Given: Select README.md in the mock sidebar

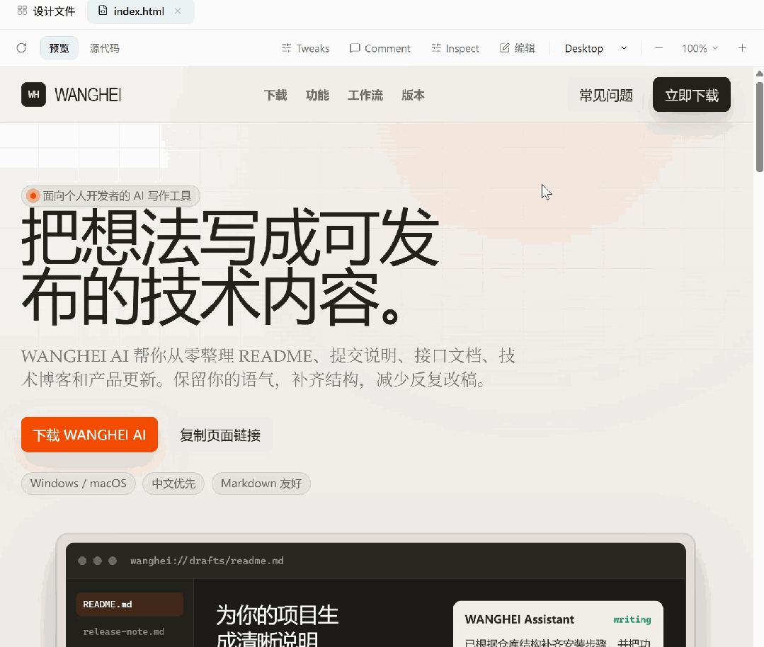Looking at the screenshot, I should click(130, 604).
